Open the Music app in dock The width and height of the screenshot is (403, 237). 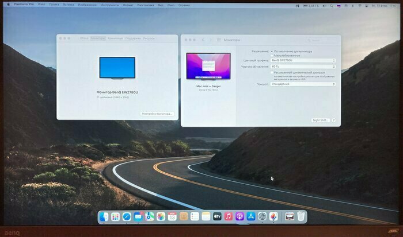tap(229, 217)
